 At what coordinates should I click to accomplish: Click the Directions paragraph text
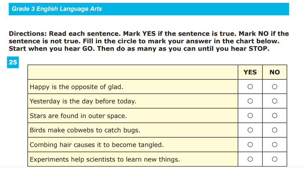[x=149, y=41]
